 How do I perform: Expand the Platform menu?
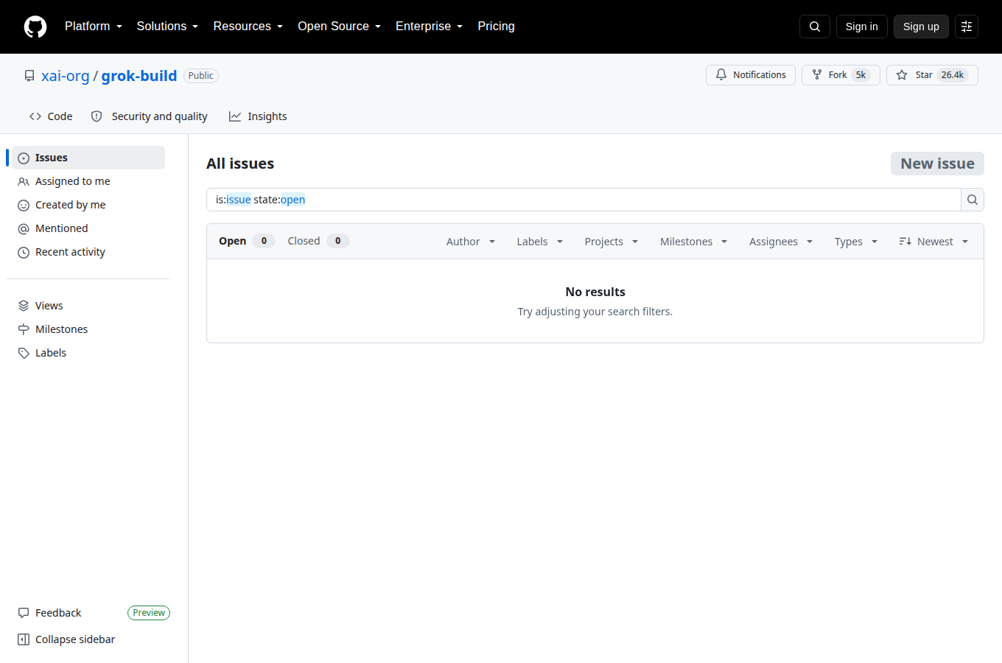tap(94, 27)
